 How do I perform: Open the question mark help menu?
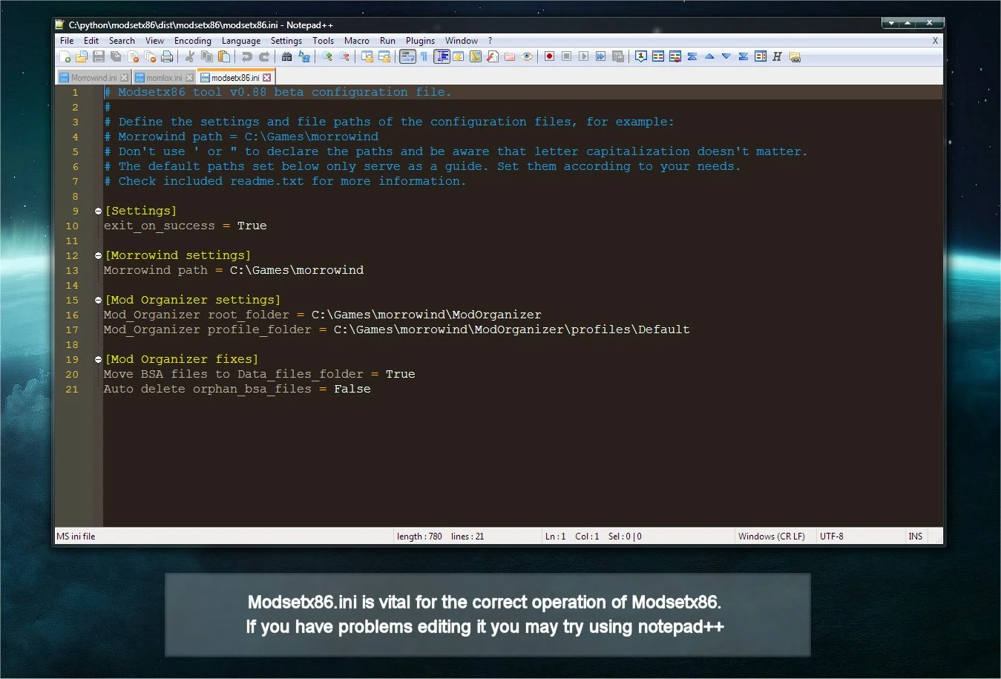[x=490, y=41]
